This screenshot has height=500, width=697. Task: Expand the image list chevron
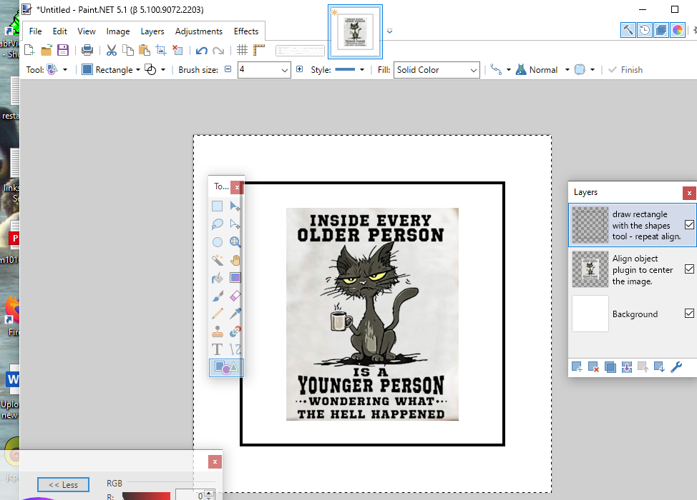389,31
